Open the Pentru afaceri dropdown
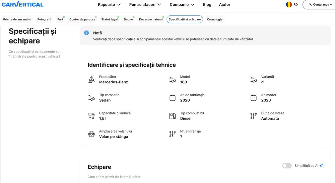The image size is (335, 183). coord(145,4)
